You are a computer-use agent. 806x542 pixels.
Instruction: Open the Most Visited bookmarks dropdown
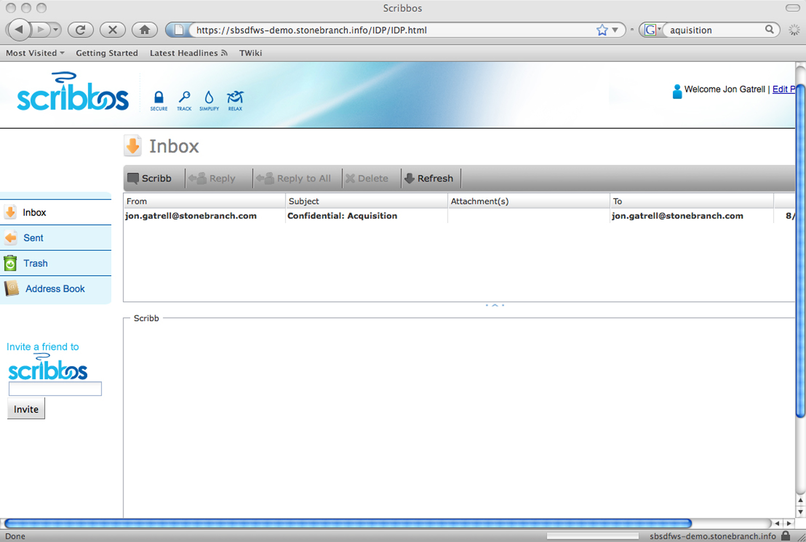35,53
